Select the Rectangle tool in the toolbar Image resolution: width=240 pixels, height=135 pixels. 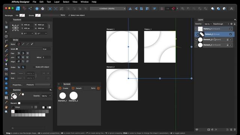click(x=6, y=79)
